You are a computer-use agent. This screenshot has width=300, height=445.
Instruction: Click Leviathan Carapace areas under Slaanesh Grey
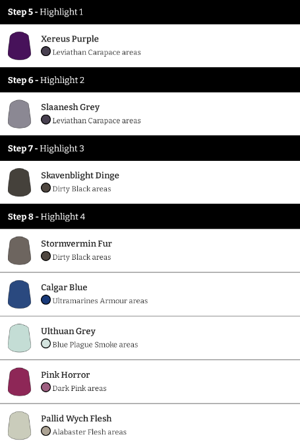(96, 121)
